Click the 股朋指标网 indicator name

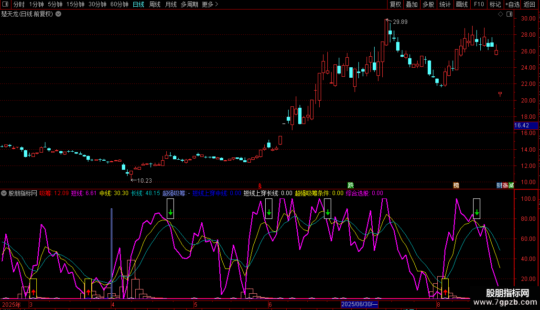23,193
